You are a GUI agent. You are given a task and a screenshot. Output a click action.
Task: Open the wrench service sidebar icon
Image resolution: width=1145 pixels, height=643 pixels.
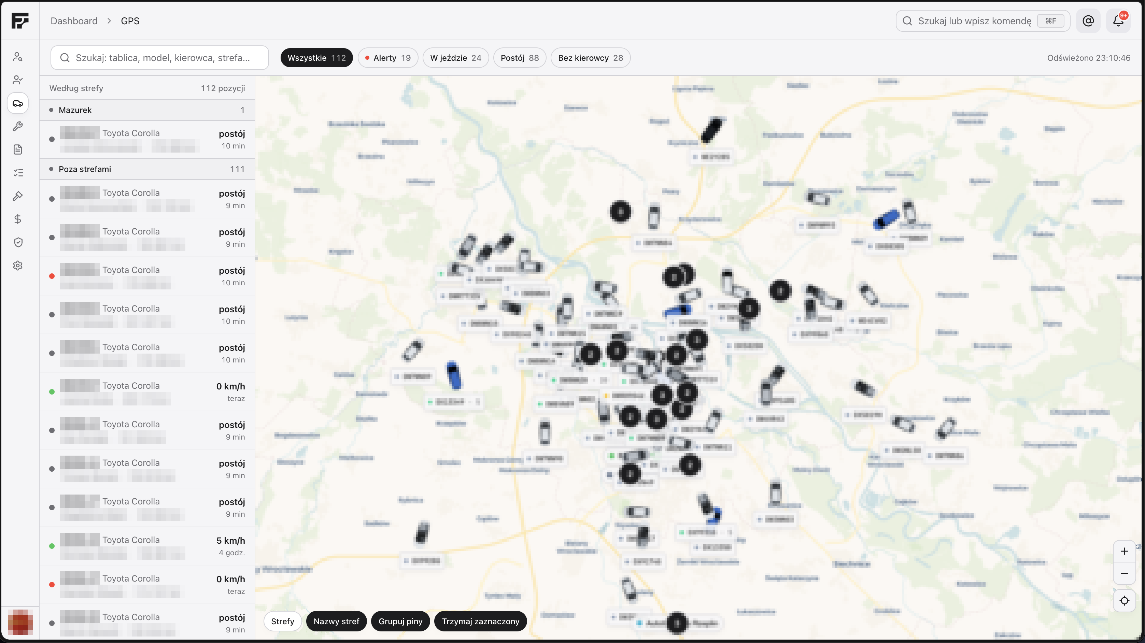[x=18, y=126]
